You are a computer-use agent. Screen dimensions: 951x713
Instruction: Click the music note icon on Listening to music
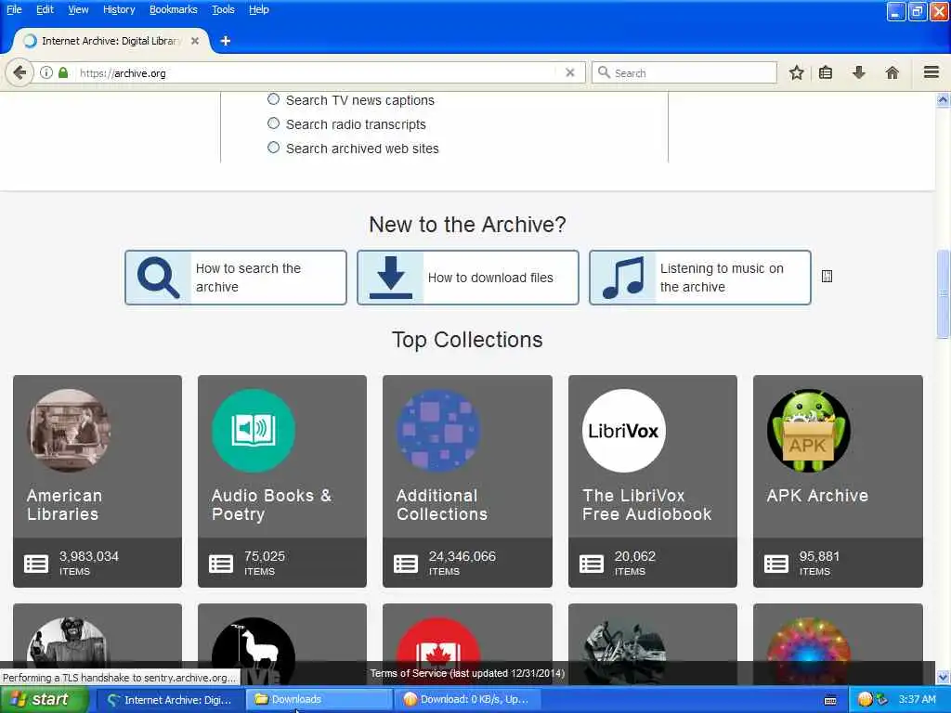(623, 278)
